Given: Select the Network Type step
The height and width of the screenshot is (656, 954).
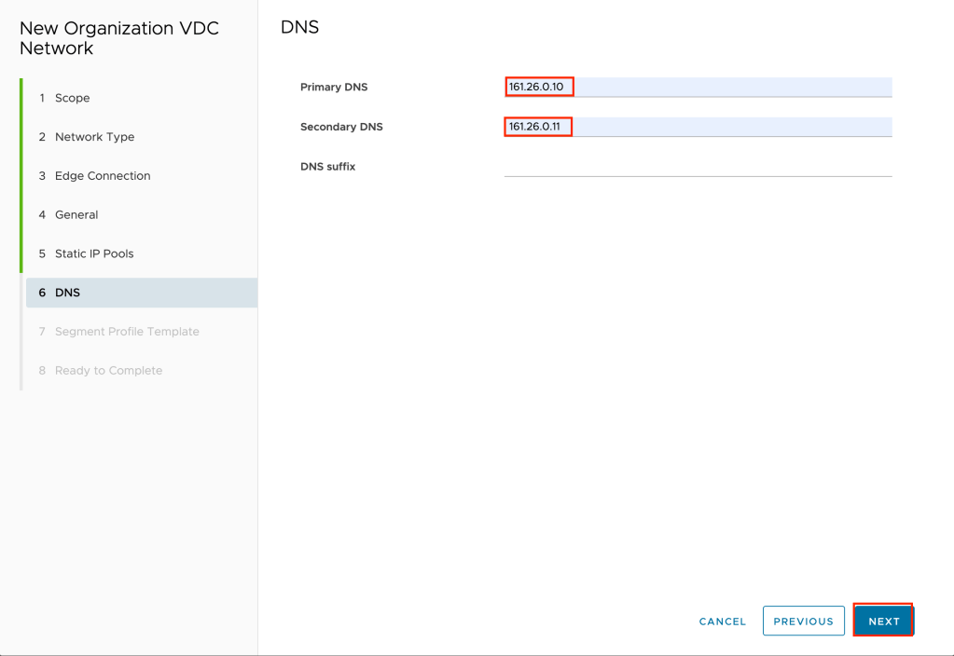Looking at the screenshot, I should pyautogui.click(x=94, y=137).
